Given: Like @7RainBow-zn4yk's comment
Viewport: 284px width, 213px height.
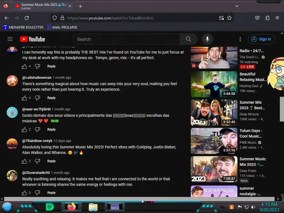Looking at the screenshot, I should click(x=24, y=161).
